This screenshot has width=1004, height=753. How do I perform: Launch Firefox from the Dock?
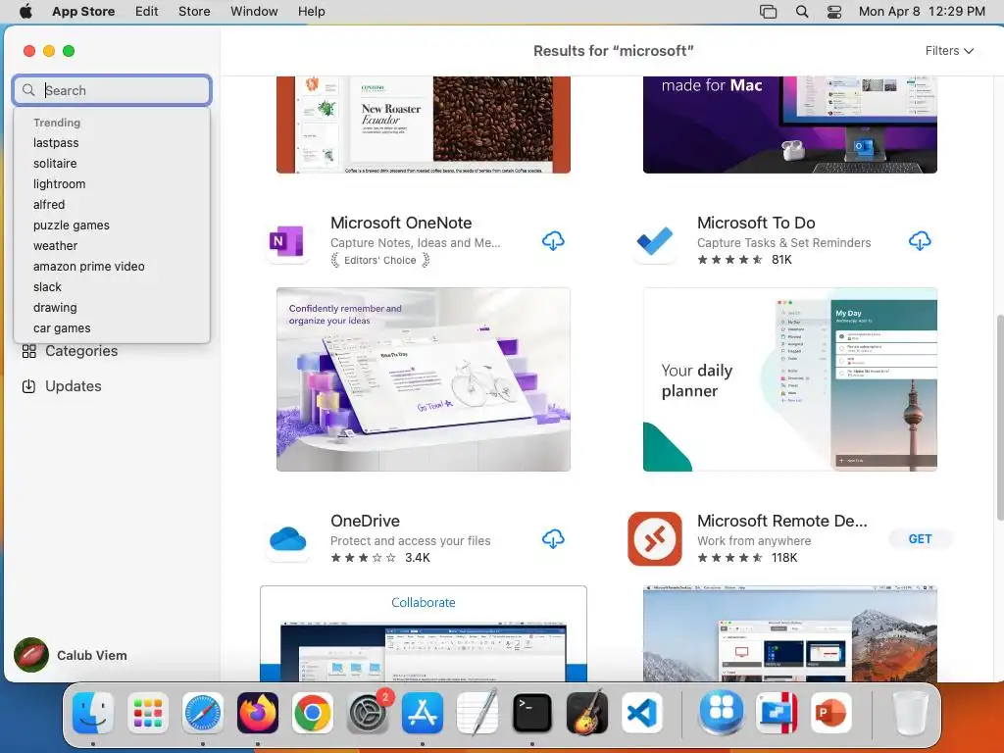(258, 713)
